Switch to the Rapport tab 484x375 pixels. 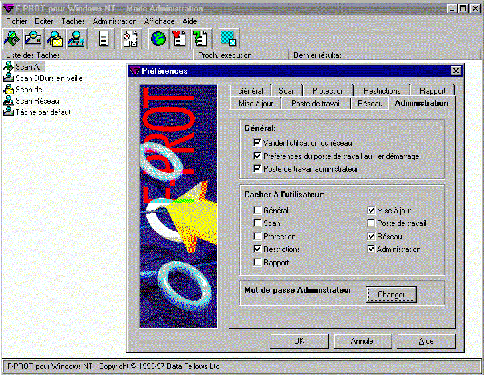click(x=433, y=91)
